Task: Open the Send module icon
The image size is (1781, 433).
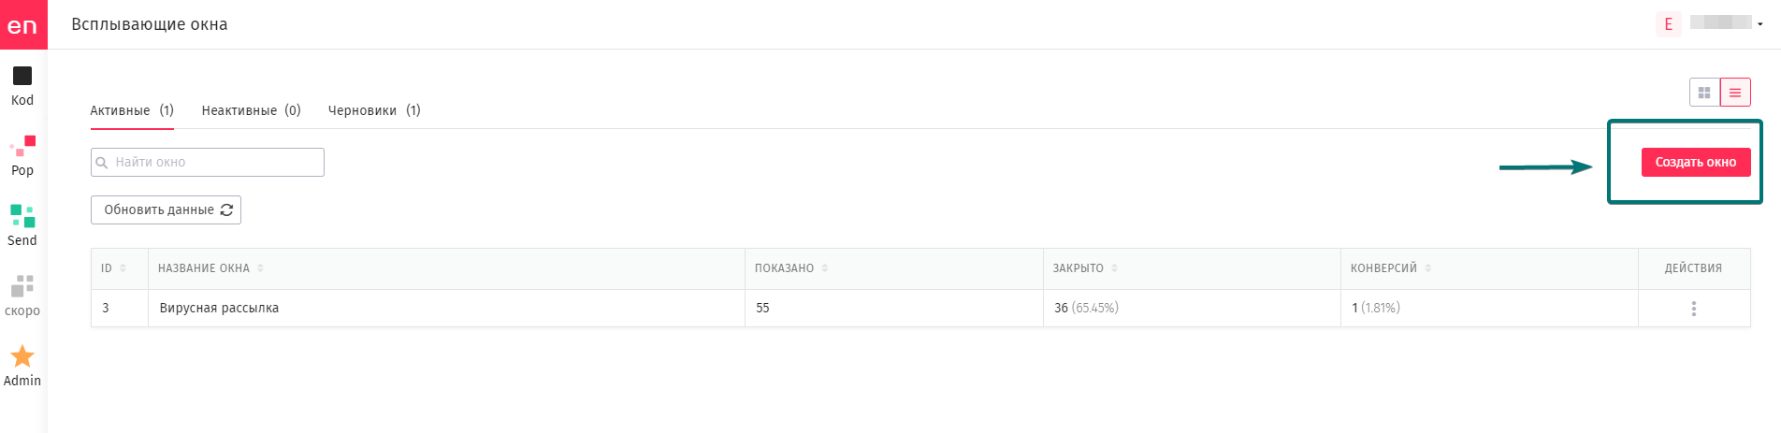Action: (22, 216)
